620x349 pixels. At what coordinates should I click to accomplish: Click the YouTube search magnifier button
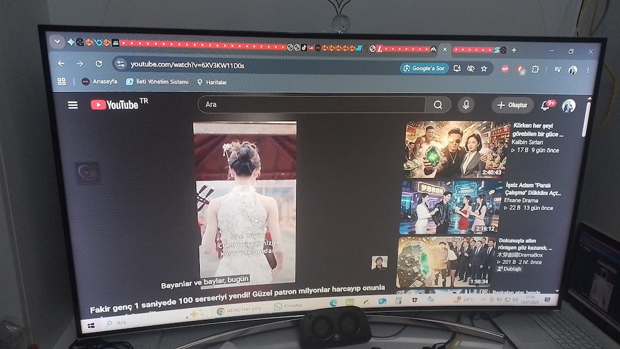click(x=438, y=105)
